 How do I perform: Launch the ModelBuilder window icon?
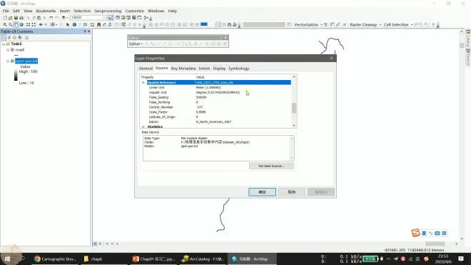pos(146,18)
